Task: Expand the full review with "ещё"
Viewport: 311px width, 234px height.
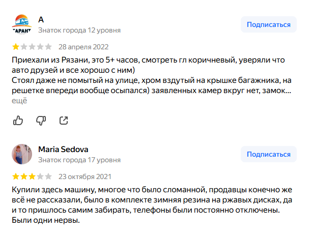Action: [19, 100]
